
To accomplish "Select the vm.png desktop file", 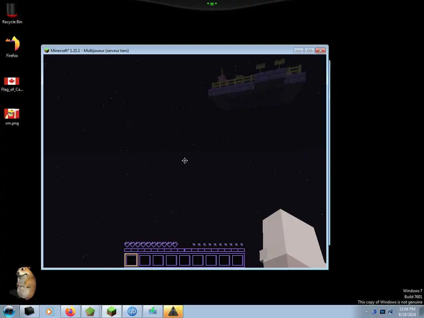I will click(12, 117).
